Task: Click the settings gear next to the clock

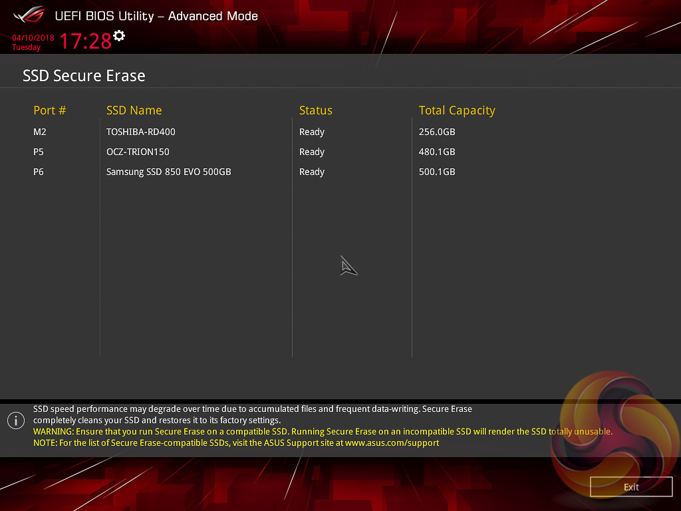Action: pyautogui.click(x=119, y=36)
